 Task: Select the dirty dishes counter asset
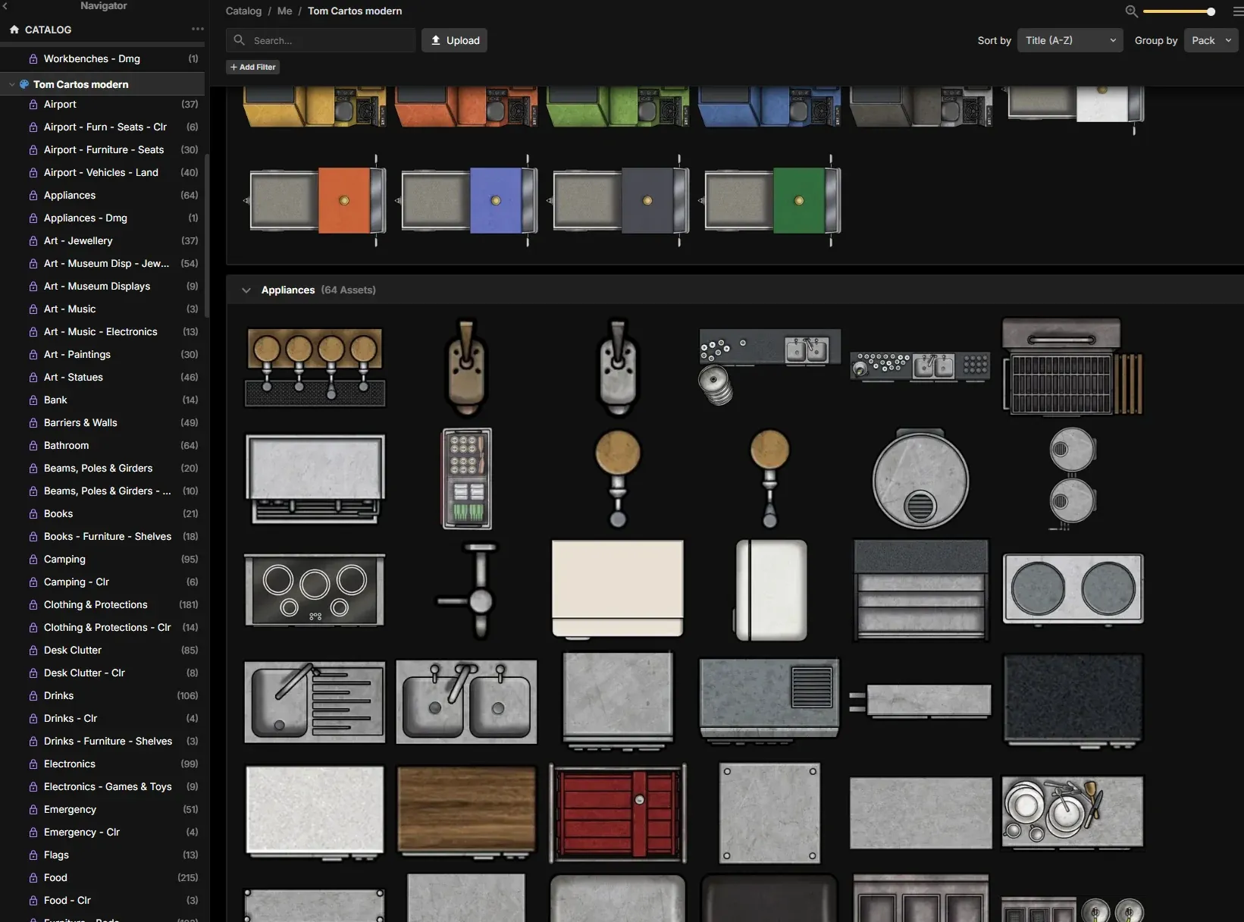(x=1073, y=813)
